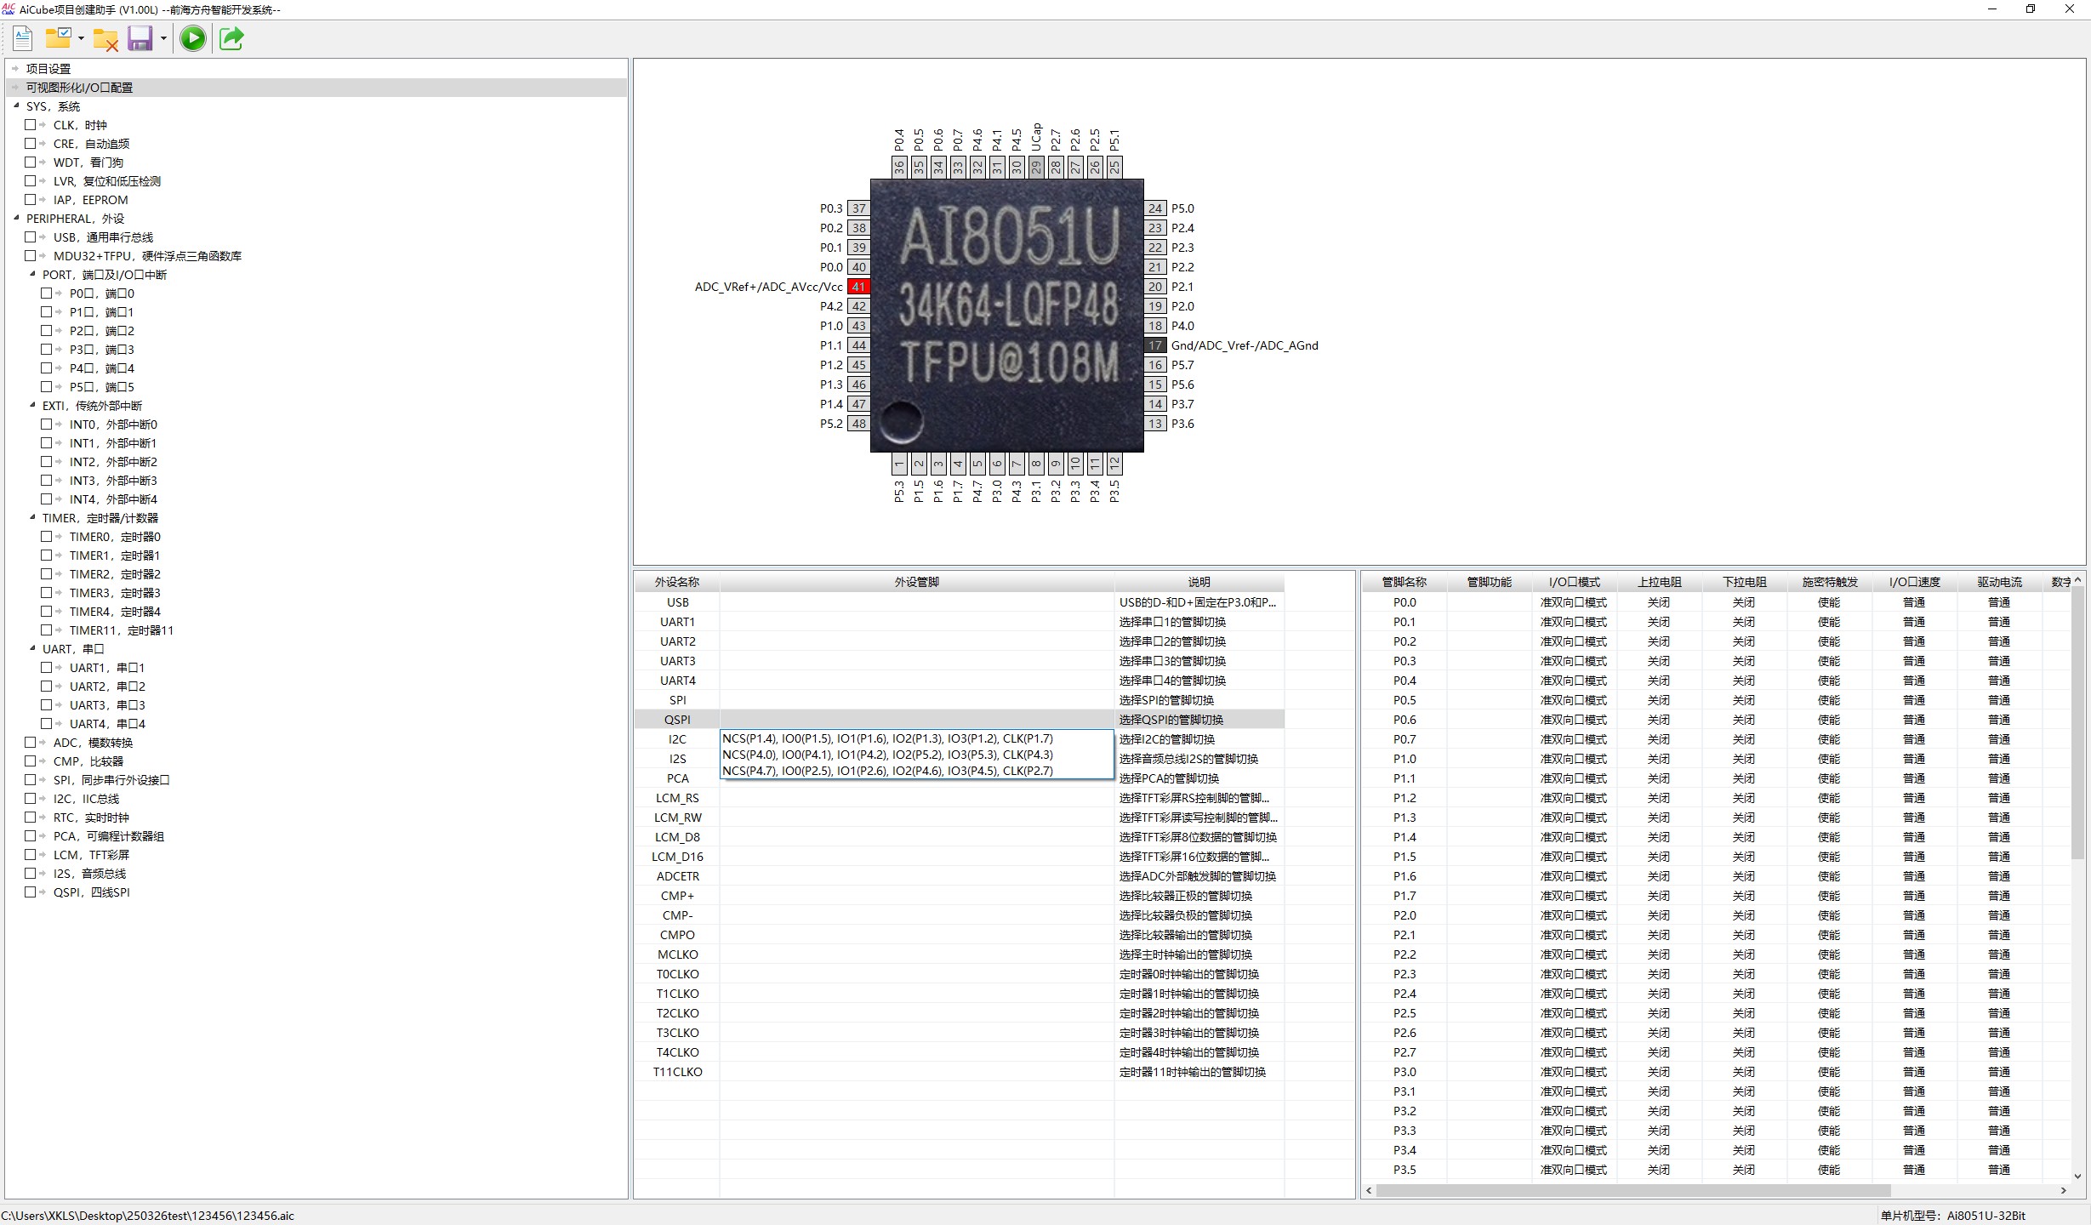Image resolution: width=2091 pixels, height=1225 pixels.
Task: Collapse the UART serial port node
Action: coord(32,648)
